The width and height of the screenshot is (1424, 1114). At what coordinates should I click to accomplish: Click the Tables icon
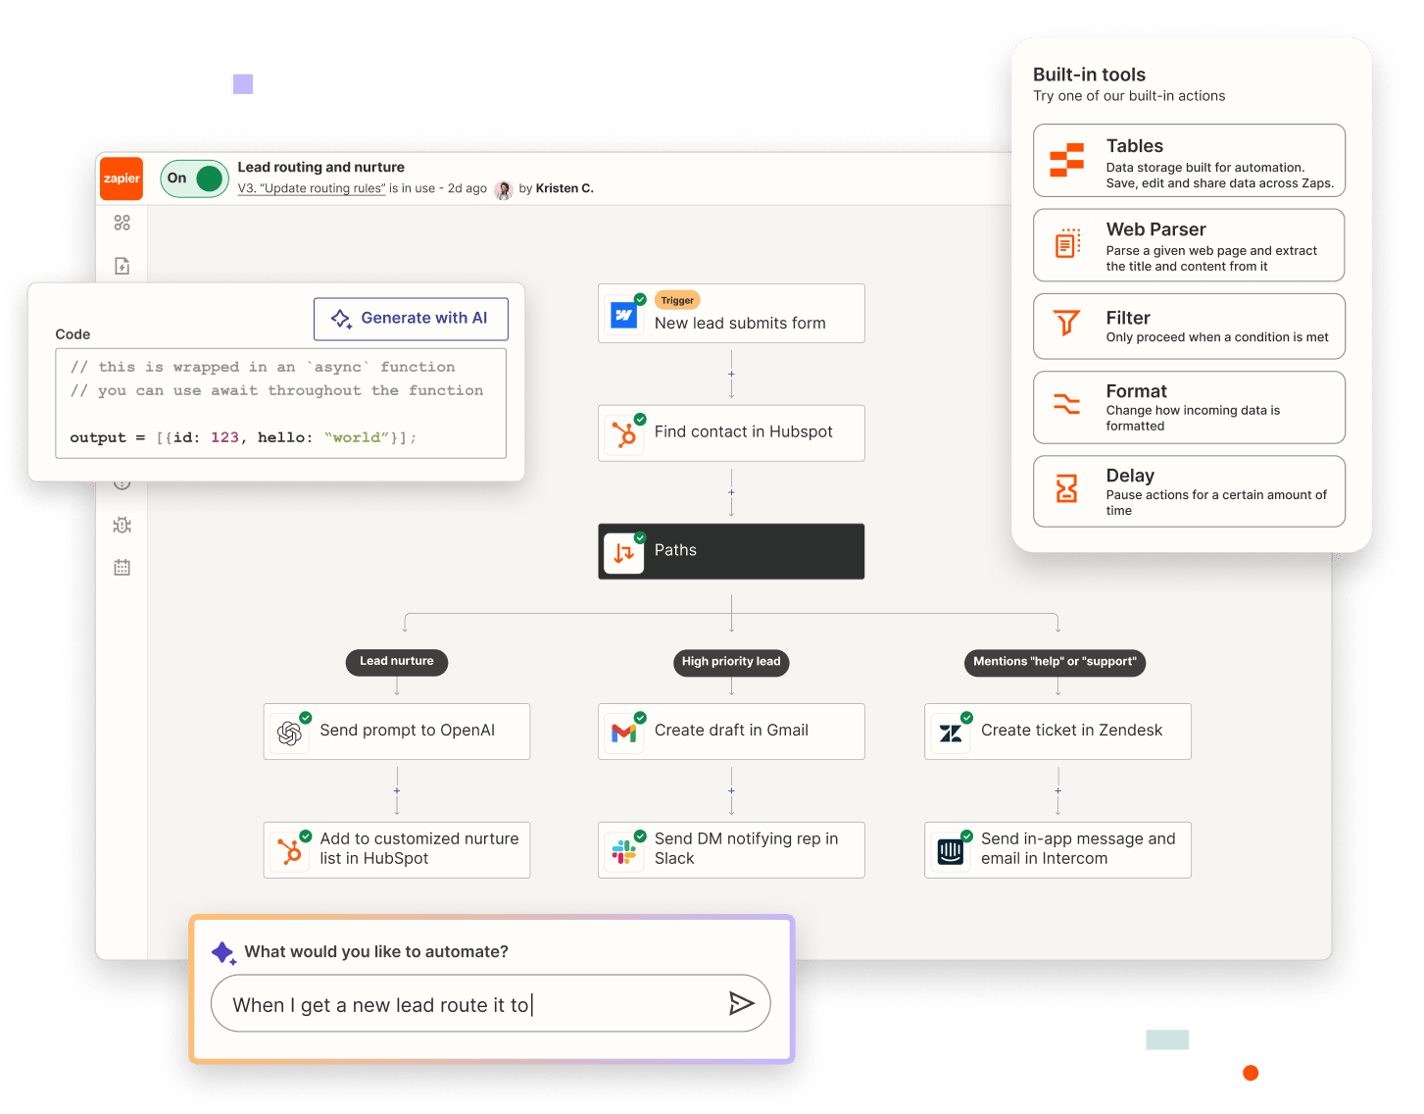[1067, 160]
